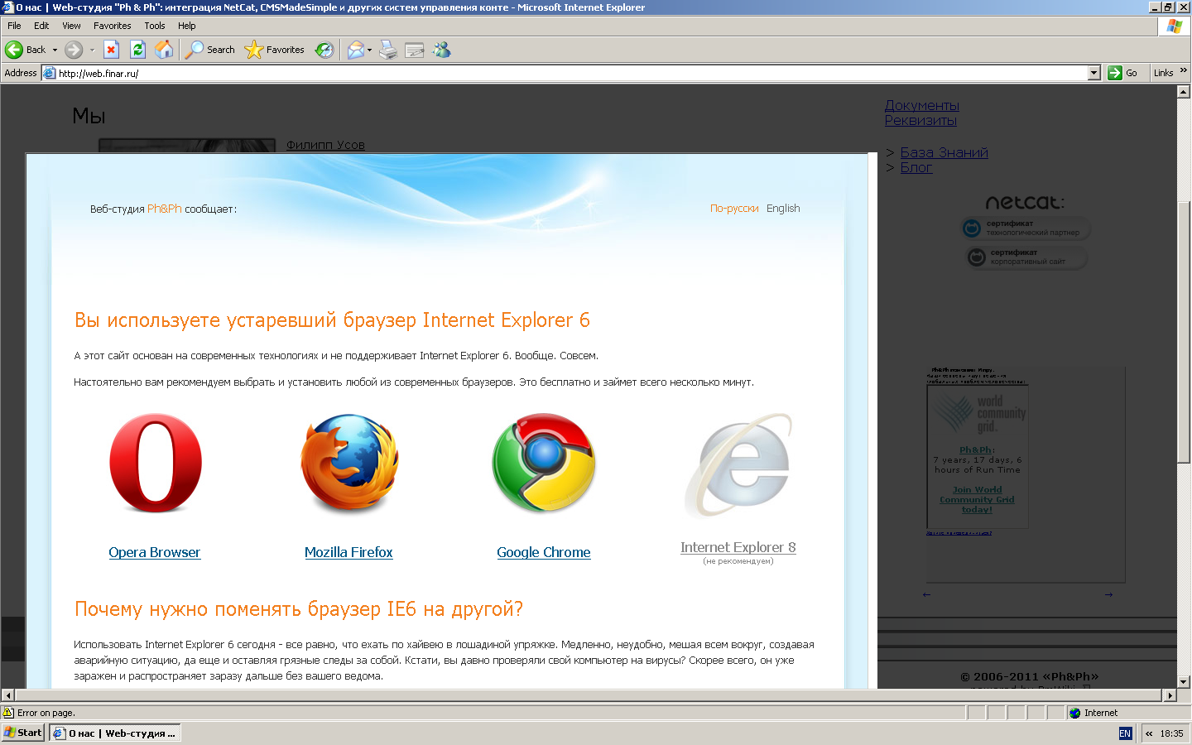Image resolution: width=1192 pixels, height=745 pixels.
Task: Open the File menu
Action: [14, 26]
